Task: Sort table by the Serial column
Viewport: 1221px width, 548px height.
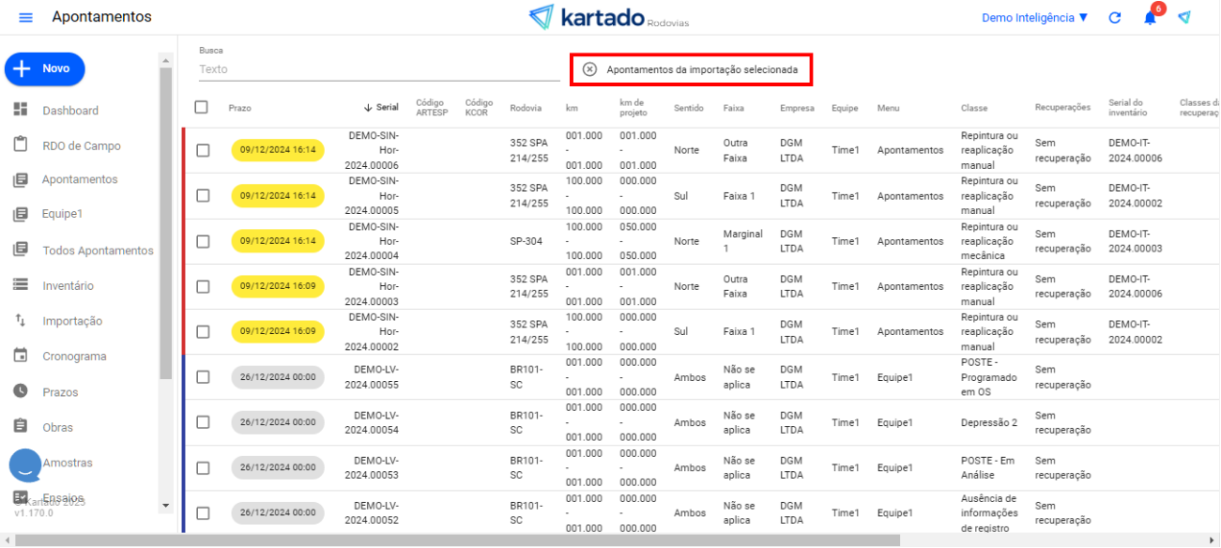Action: (381, 108)
